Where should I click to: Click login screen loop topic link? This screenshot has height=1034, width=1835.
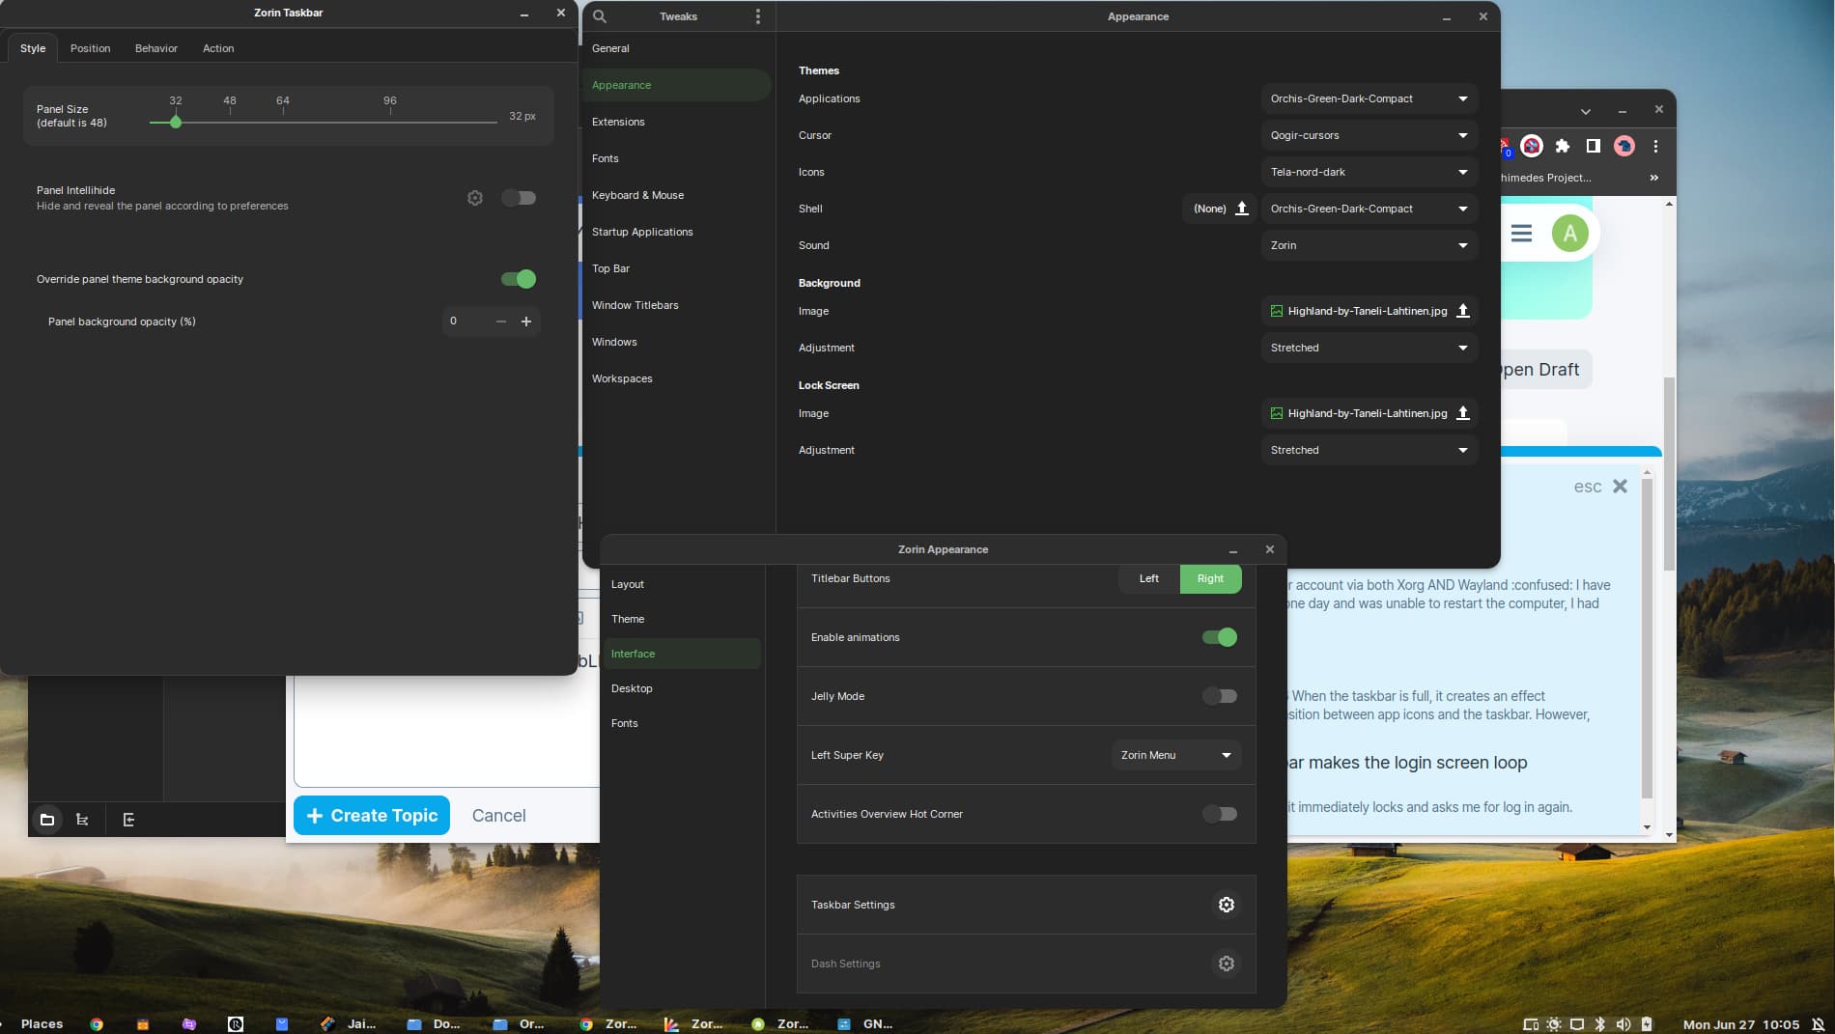[1408, 763]
